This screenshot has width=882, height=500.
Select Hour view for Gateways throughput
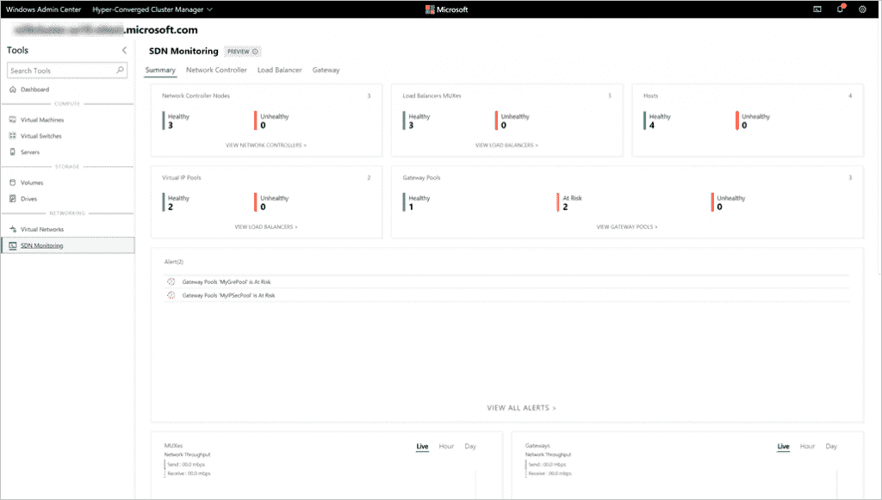808,447
